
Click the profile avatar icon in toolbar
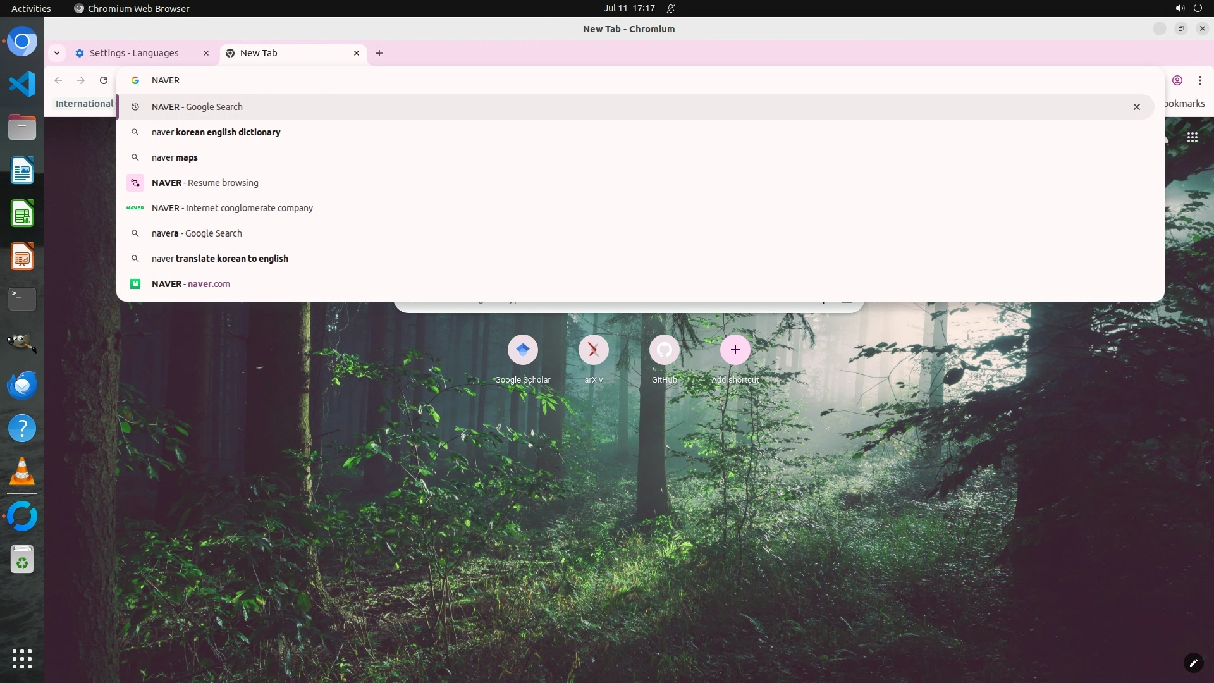[1177, 80]
